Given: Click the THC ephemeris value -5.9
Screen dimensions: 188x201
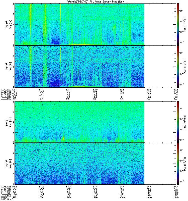Looking at the screenshot, I should pyautogui.click(x=41, y=194).
